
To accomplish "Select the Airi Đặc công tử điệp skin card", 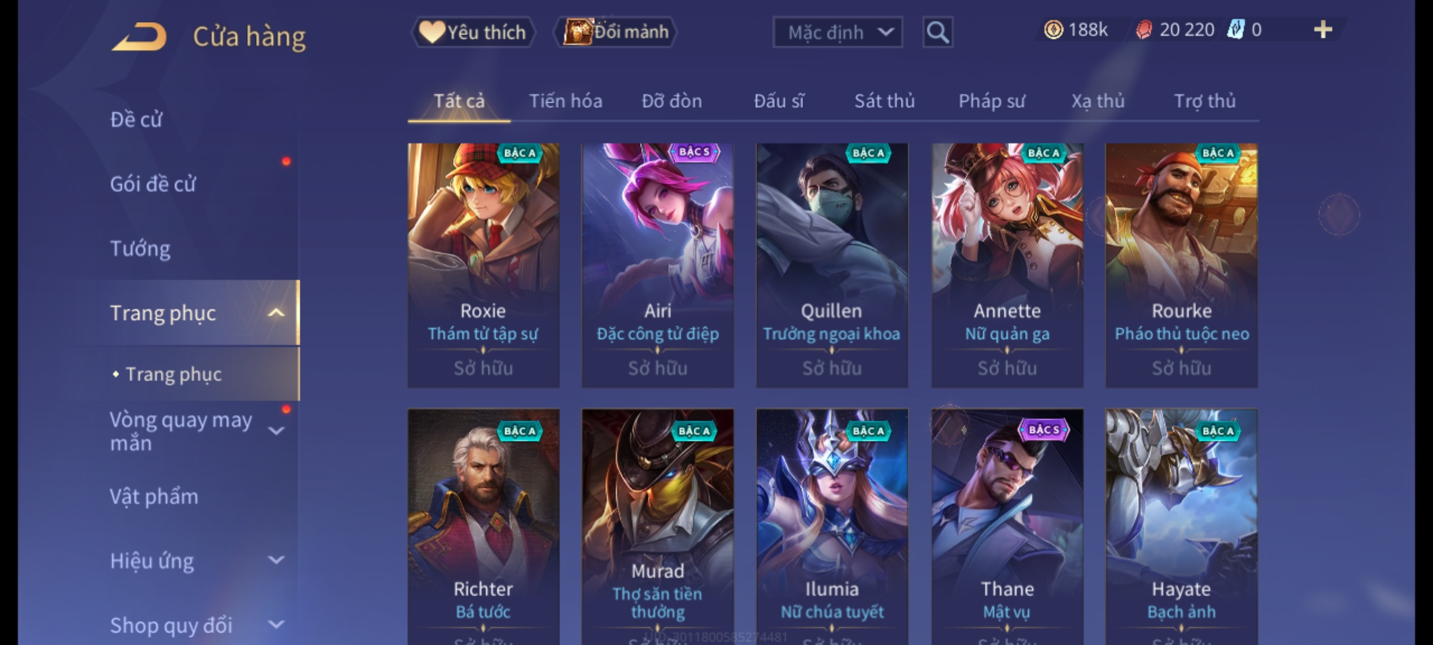I will 657,265.
